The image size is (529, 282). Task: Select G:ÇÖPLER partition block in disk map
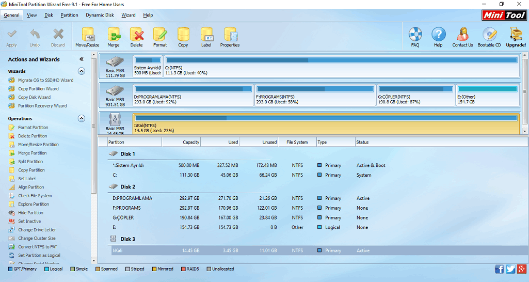point(415,95)
